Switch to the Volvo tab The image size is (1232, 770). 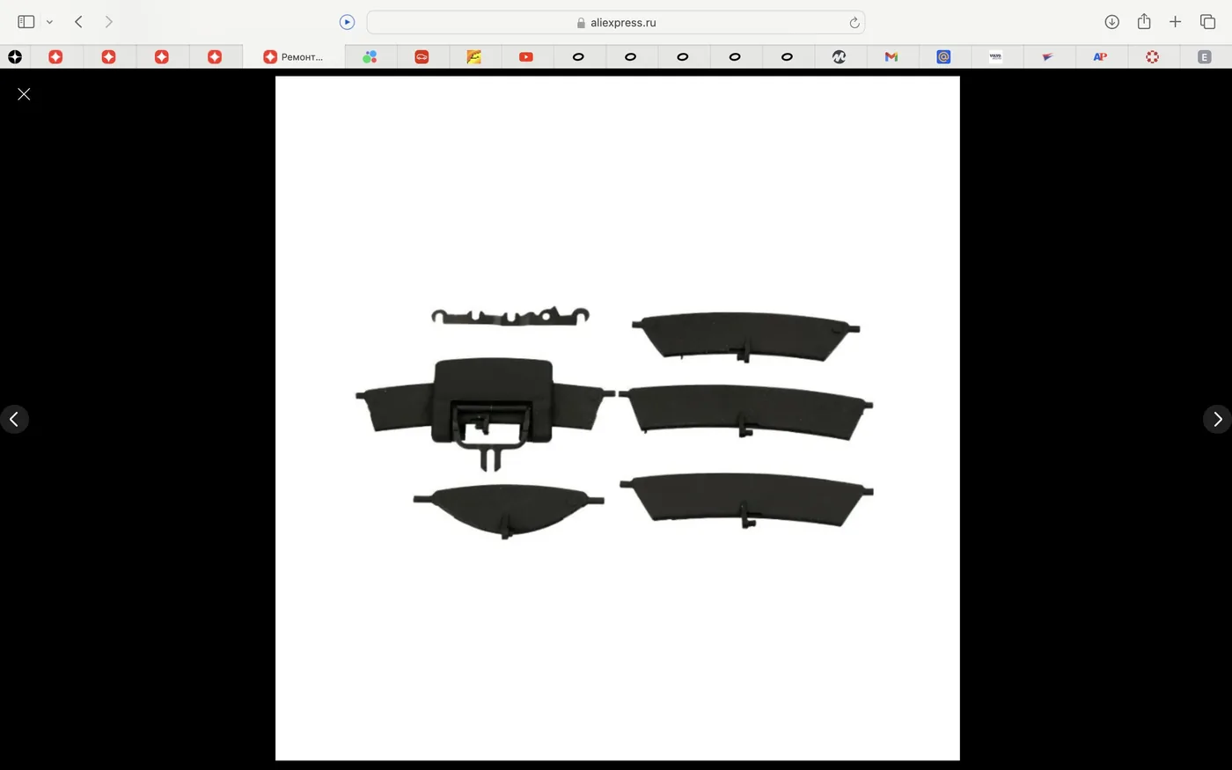tap(995, 57)
